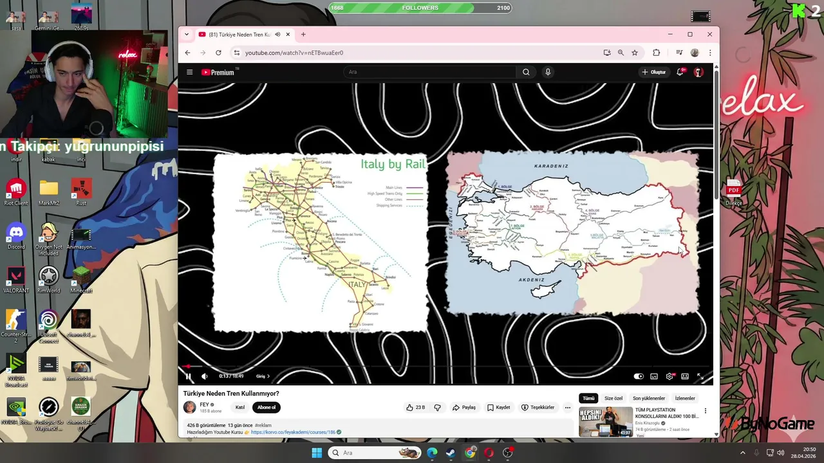Open options for the PlayStation video suggestion
This screenshot has width=824, height=463.
[705, 411]
